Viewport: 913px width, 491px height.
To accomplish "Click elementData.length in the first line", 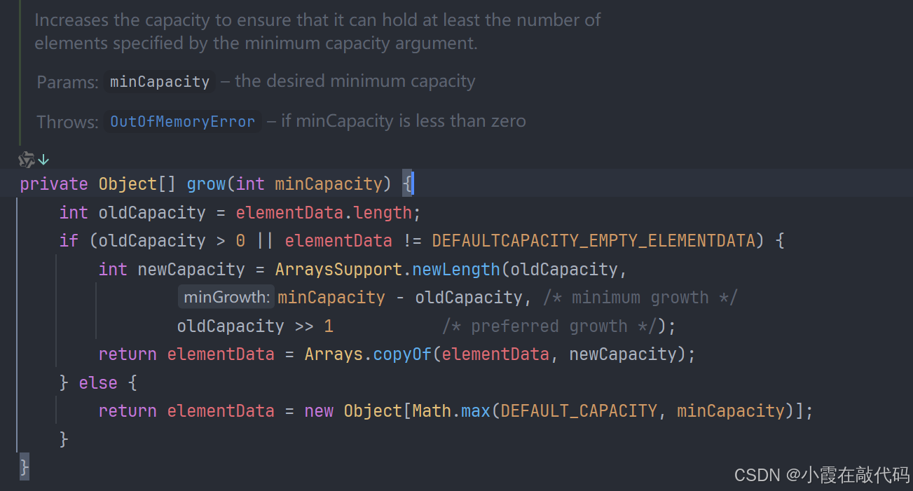I will (324, 213).
